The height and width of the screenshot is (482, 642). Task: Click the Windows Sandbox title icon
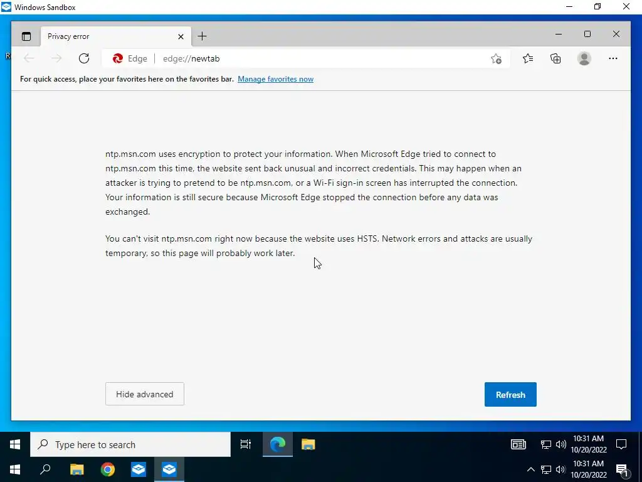pyautogui.click(x=6, y=7)
